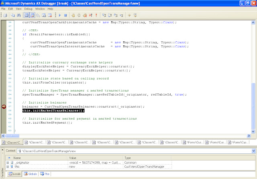Click the Copy toolbar icon

click(x=13, y=15)
